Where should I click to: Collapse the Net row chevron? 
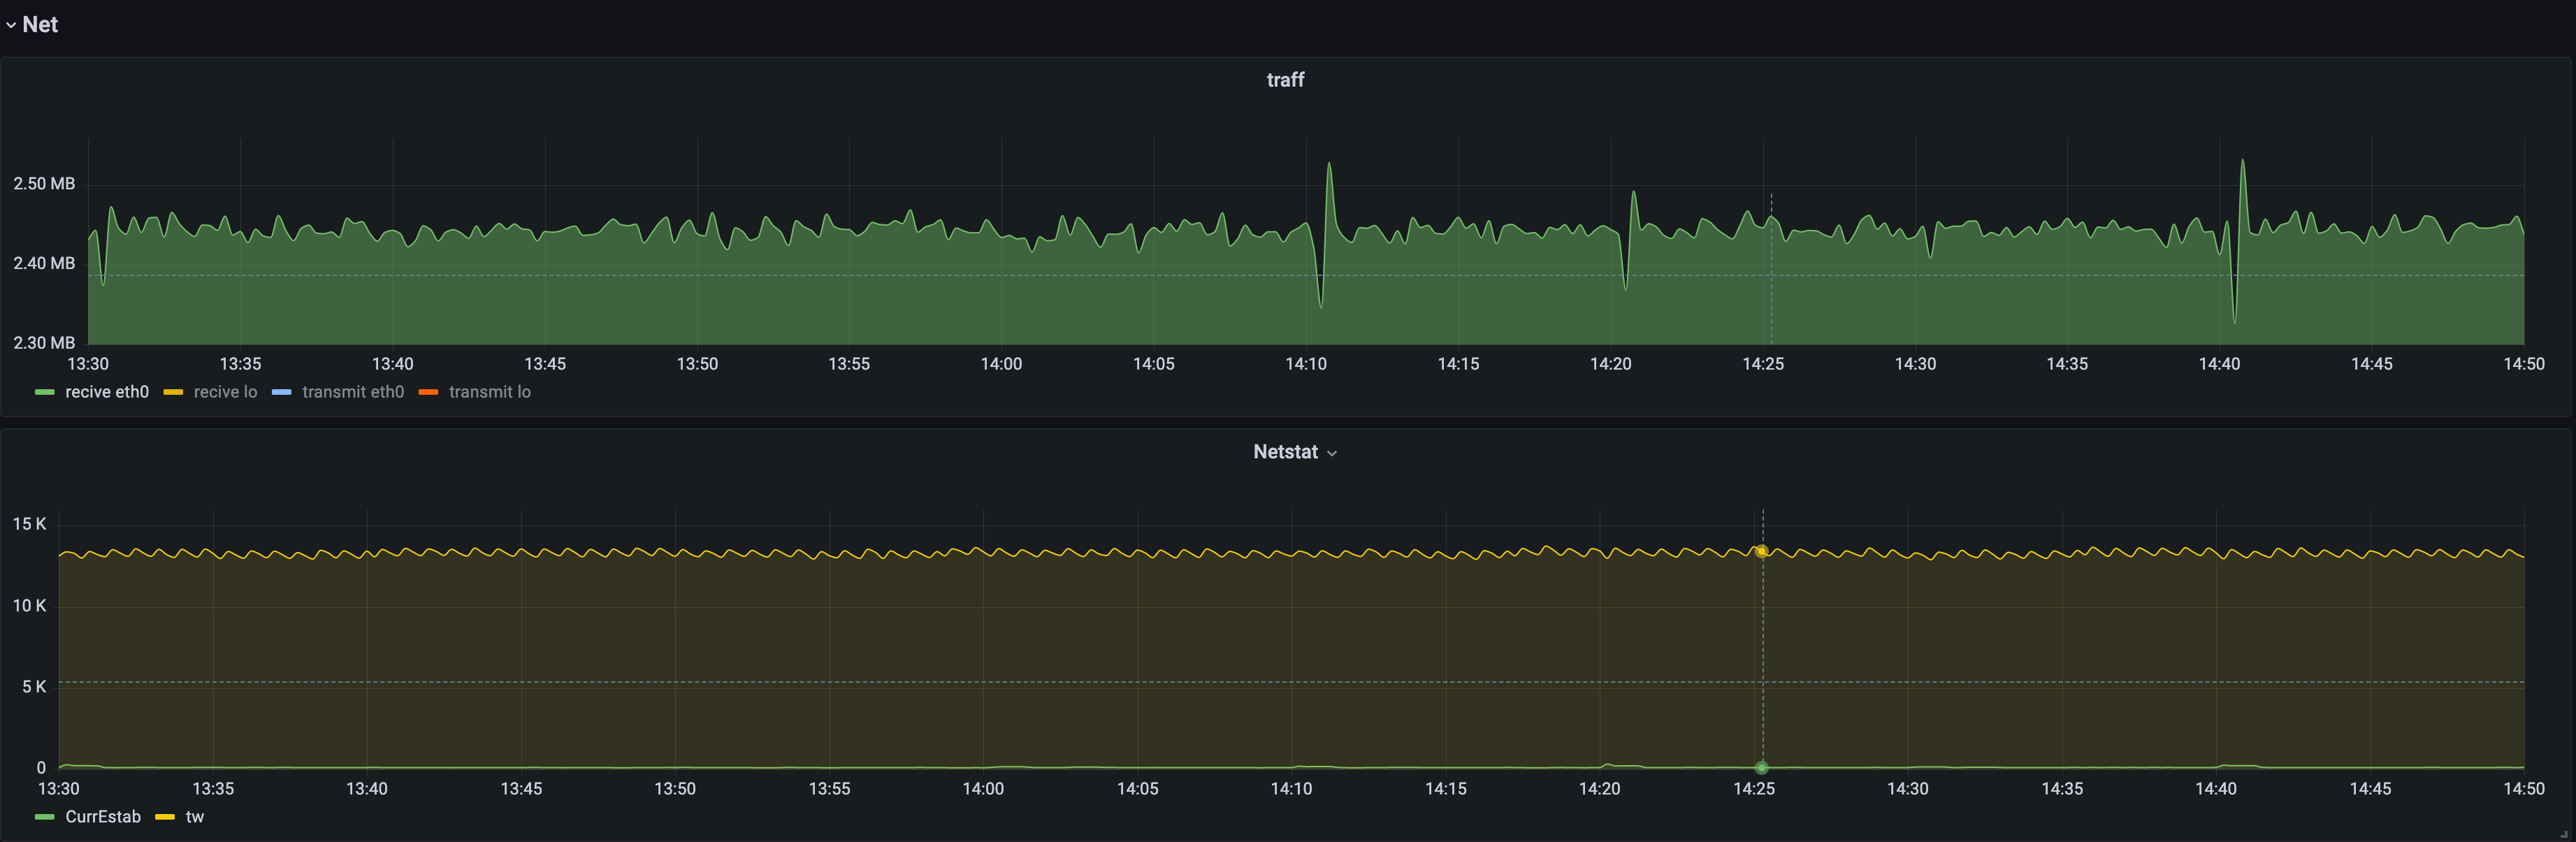click(x=11, y=25)
